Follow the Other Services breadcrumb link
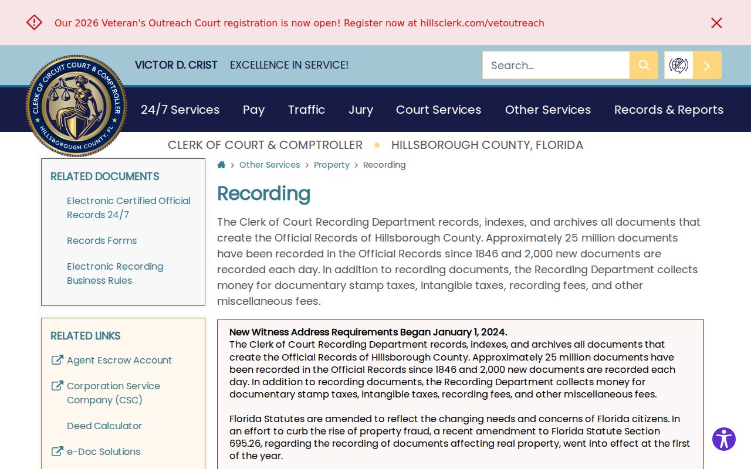Viewport: 751px width, 469px height. 269,165
